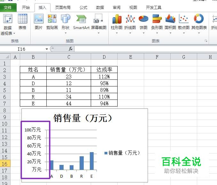The image size is (217, 185).
Task: Open the 文件 (File) menu
Action: point(8,7)
